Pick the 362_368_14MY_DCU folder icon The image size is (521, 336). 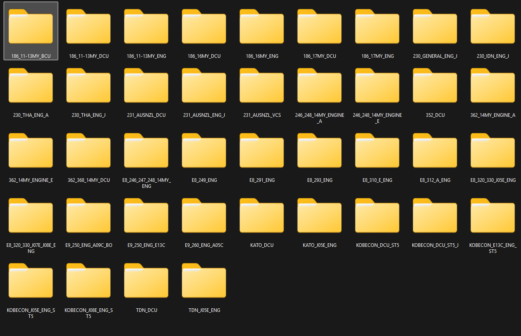click(88, 150)
